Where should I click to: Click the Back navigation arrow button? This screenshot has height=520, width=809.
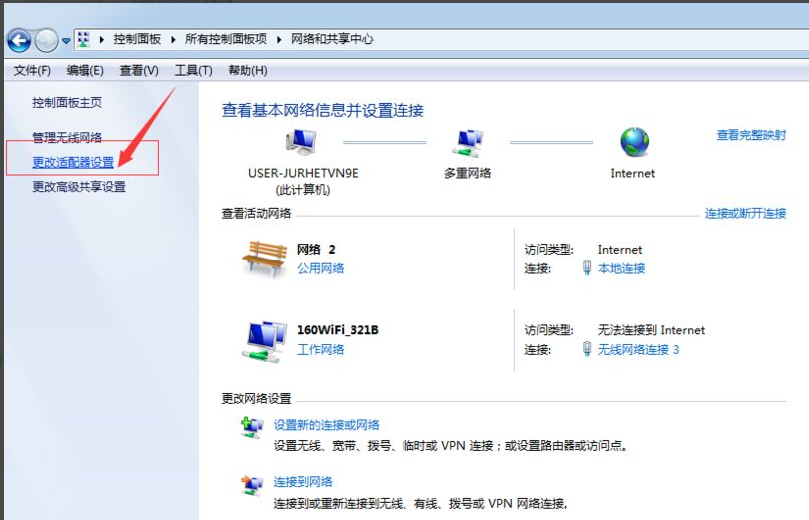(x=19, y=40)
